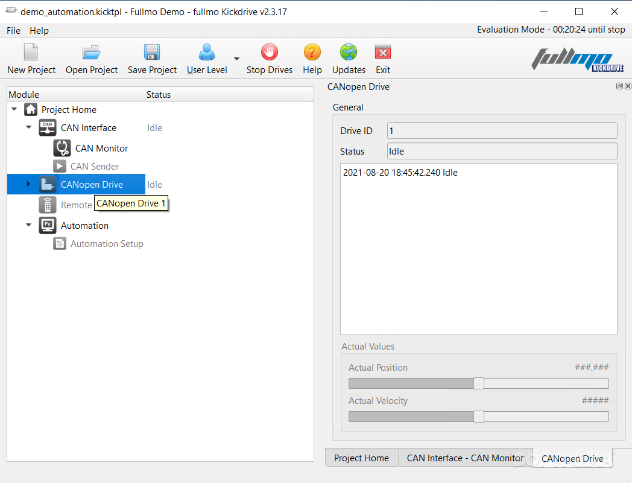Viewport: 632px width, 483px height.
Task: Collapse the Automation tree node
Action: point(28,225)
